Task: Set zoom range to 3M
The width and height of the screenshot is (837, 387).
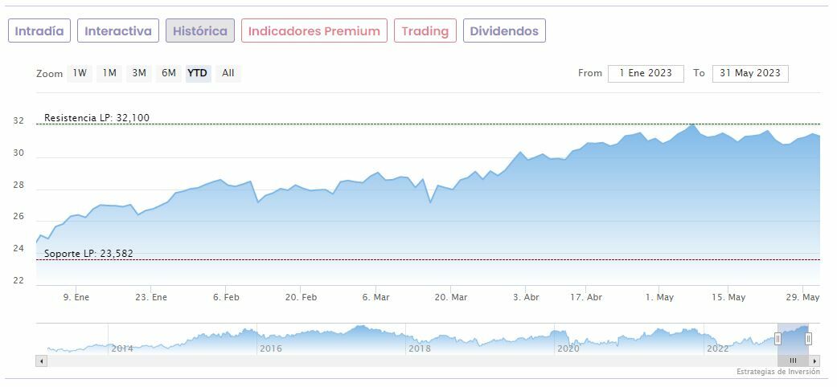Action: point(139,73)
